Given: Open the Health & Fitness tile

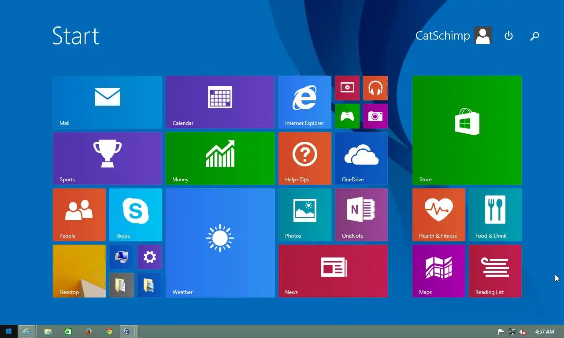Looking at the screenshot, I should pos(439,215).
